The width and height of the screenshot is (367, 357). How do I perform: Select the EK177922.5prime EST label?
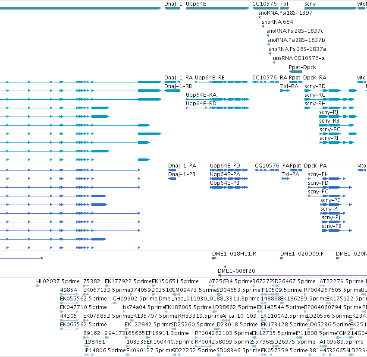point(128,281)
